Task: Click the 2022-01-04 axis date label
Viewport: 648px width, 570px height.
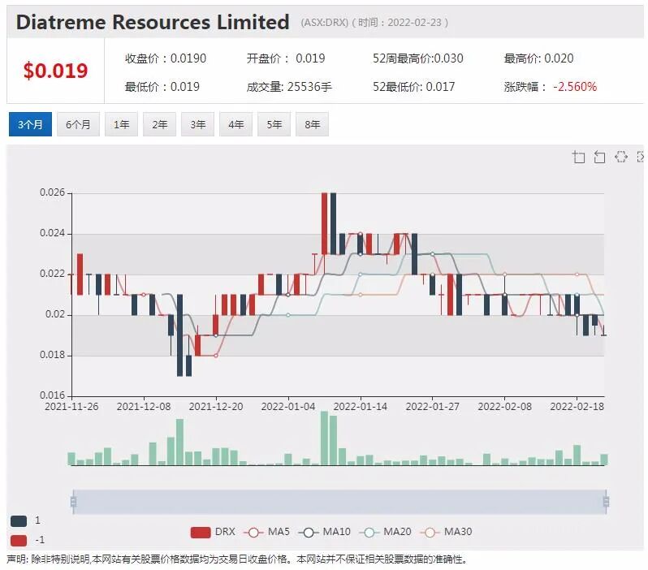Action: click(x=288, y=407)
